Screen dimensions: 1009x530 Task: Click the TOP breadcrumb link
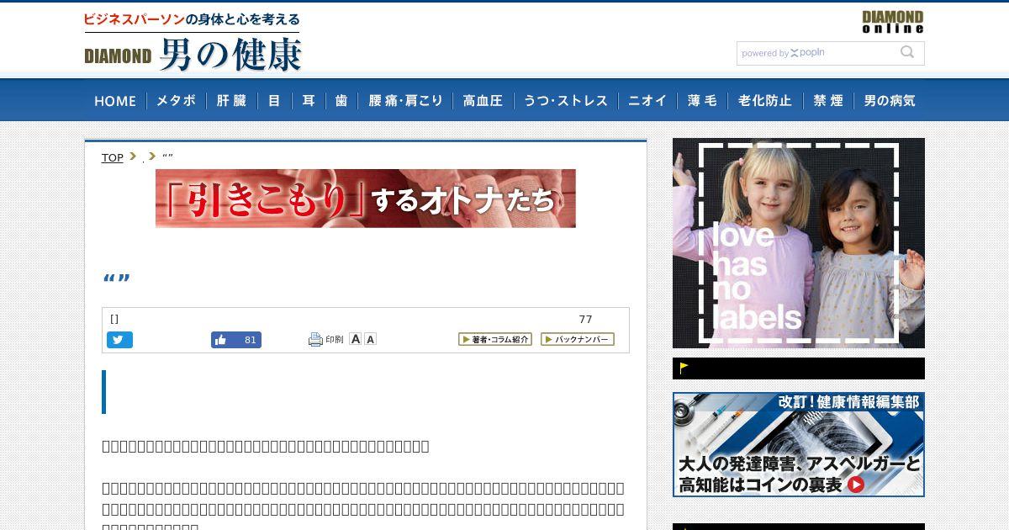113,157
